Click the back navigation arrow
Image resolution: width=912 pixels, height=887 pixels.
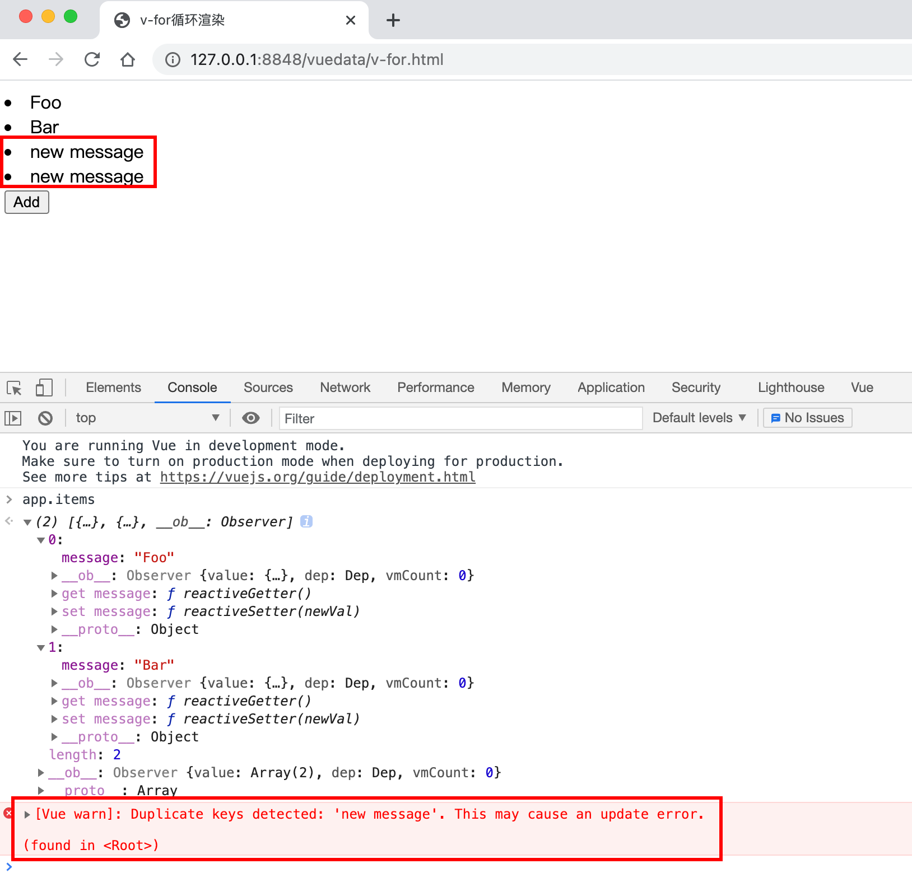pos(20,59)
